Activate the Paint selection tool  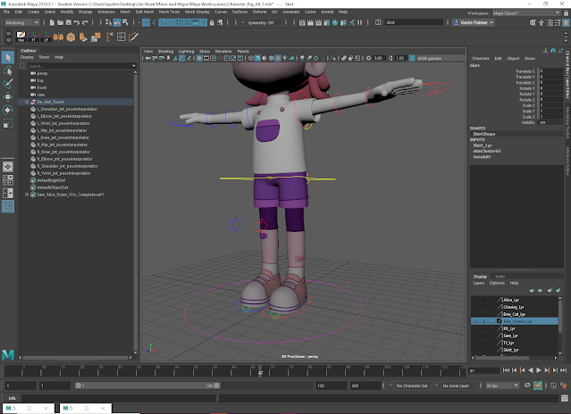point(8,84)
